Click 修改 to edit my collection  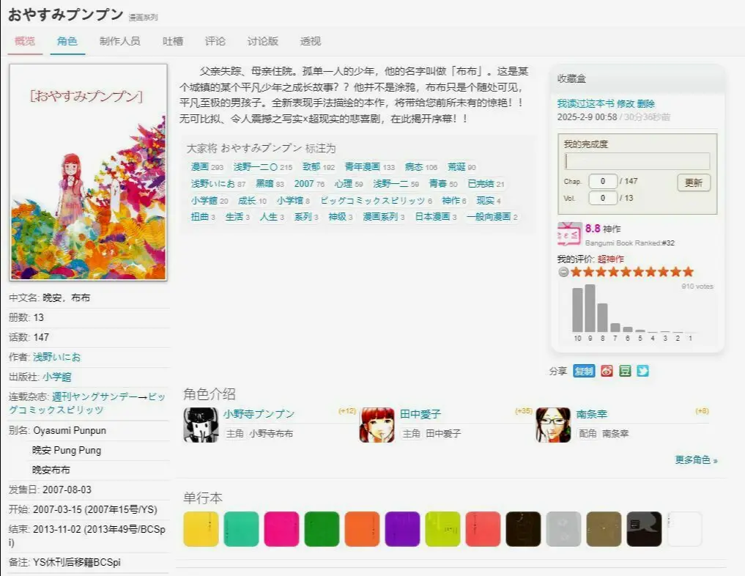[626, 103]
